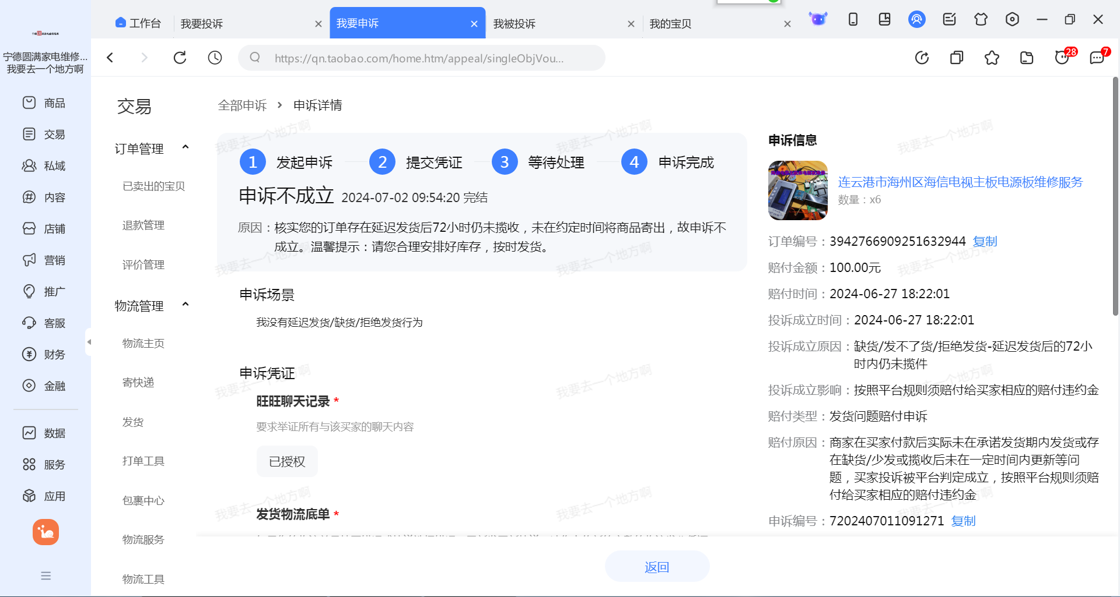The image size is (1120, 597).
Task: Collapse the 订单管理 menu group
Action: [x=185, y=147]
